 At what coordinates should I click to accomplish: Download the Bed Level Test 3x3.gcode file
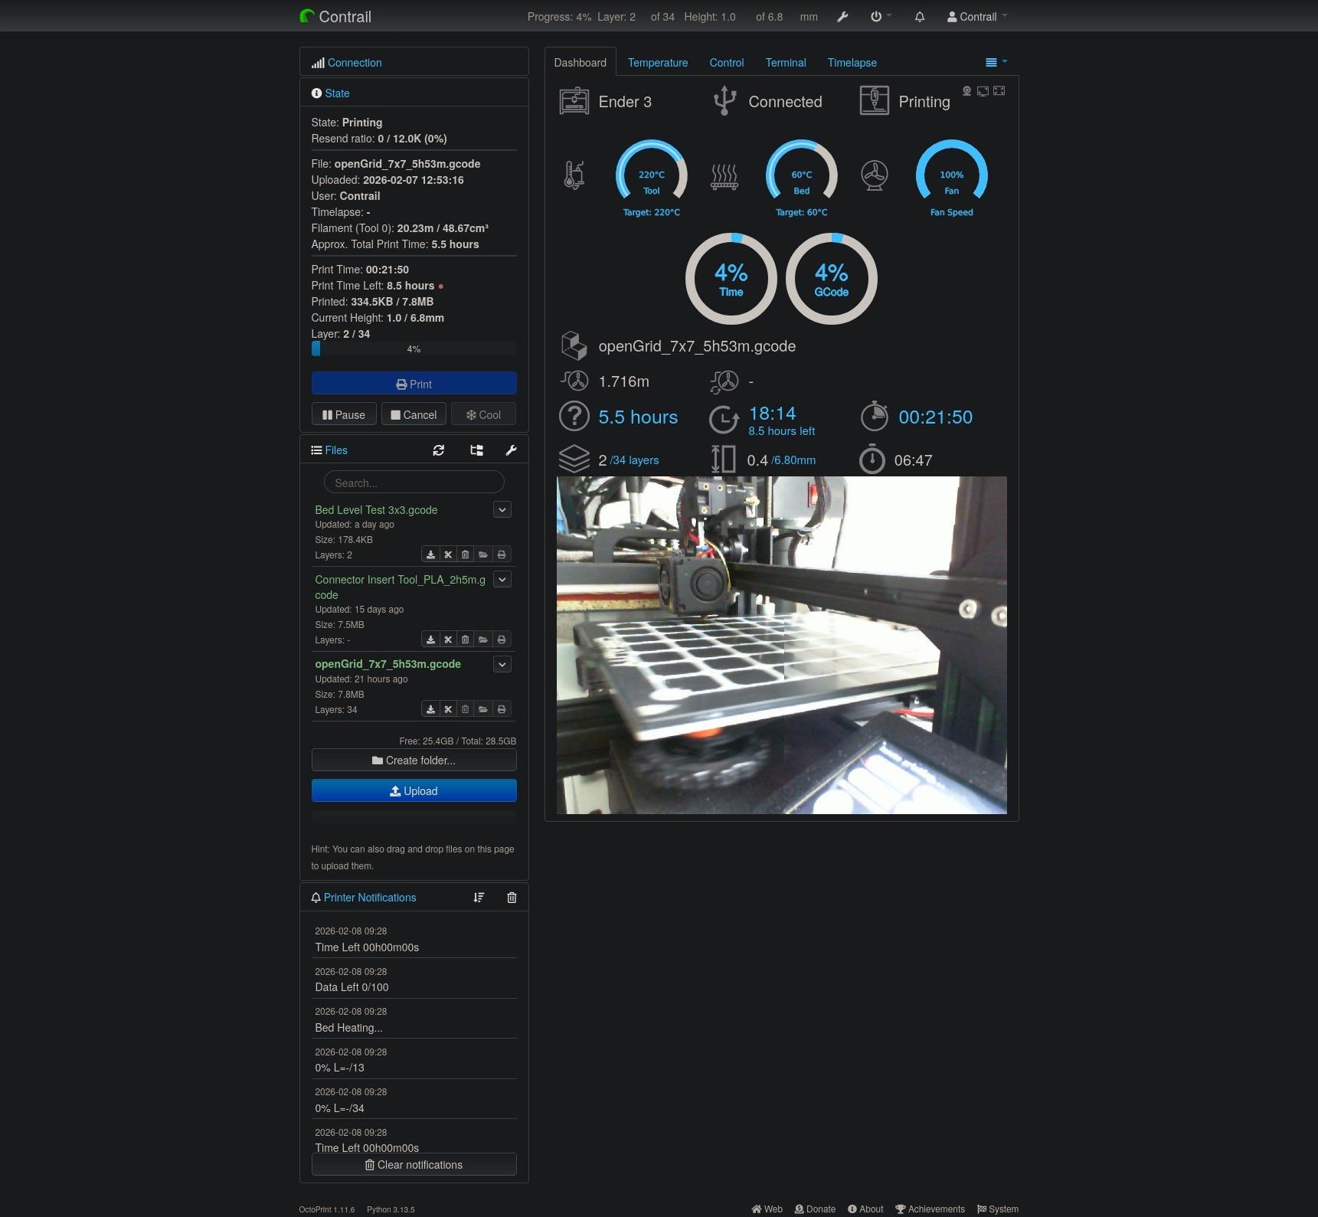(430, 555)
